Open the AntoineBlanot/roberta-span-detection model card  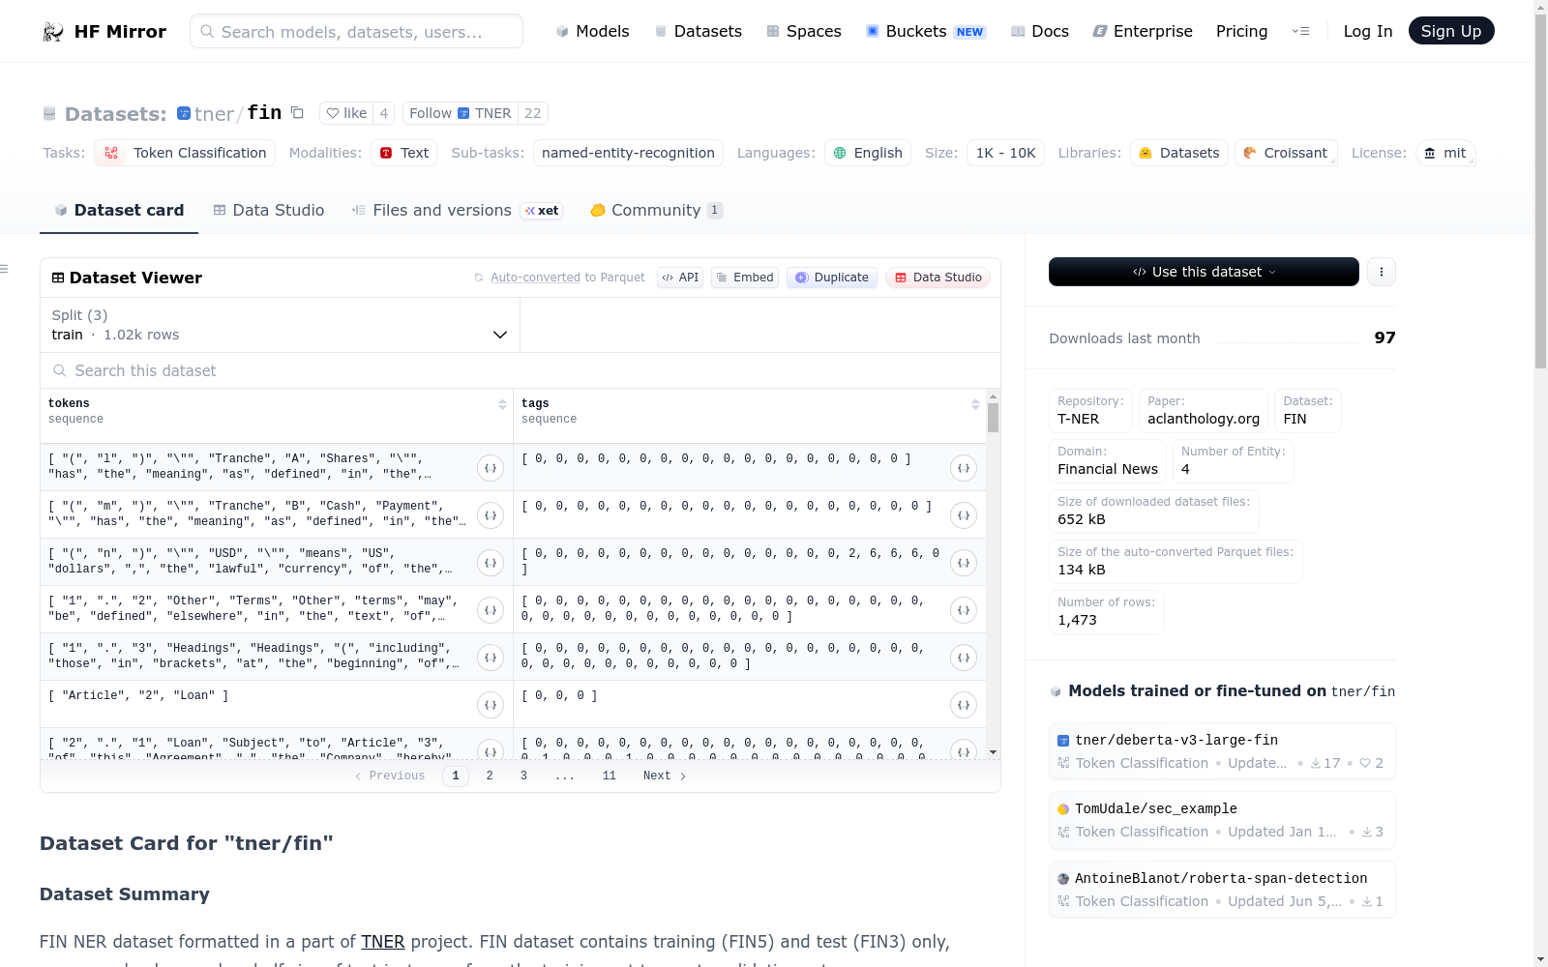pyautogui.click(x=1222, y=890)
